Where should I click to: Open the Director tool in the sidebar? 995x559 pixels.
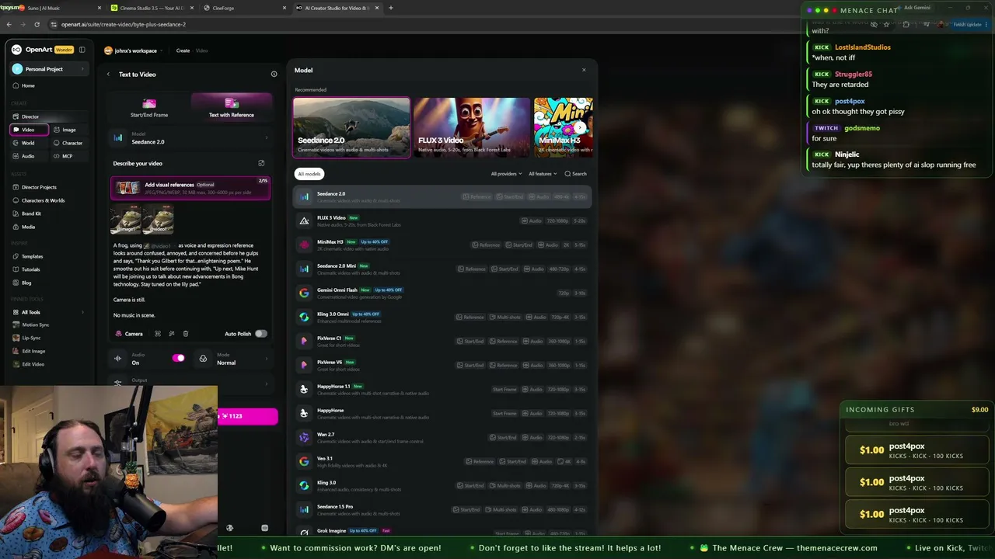click(x=30, y=116)
